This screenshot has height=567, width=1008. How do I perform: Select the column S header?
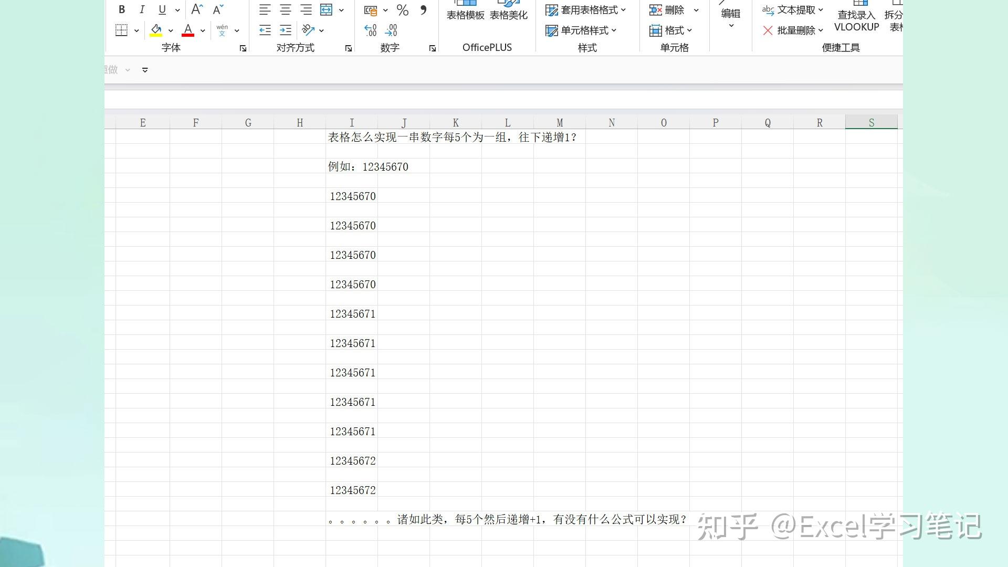click(871, 122)
